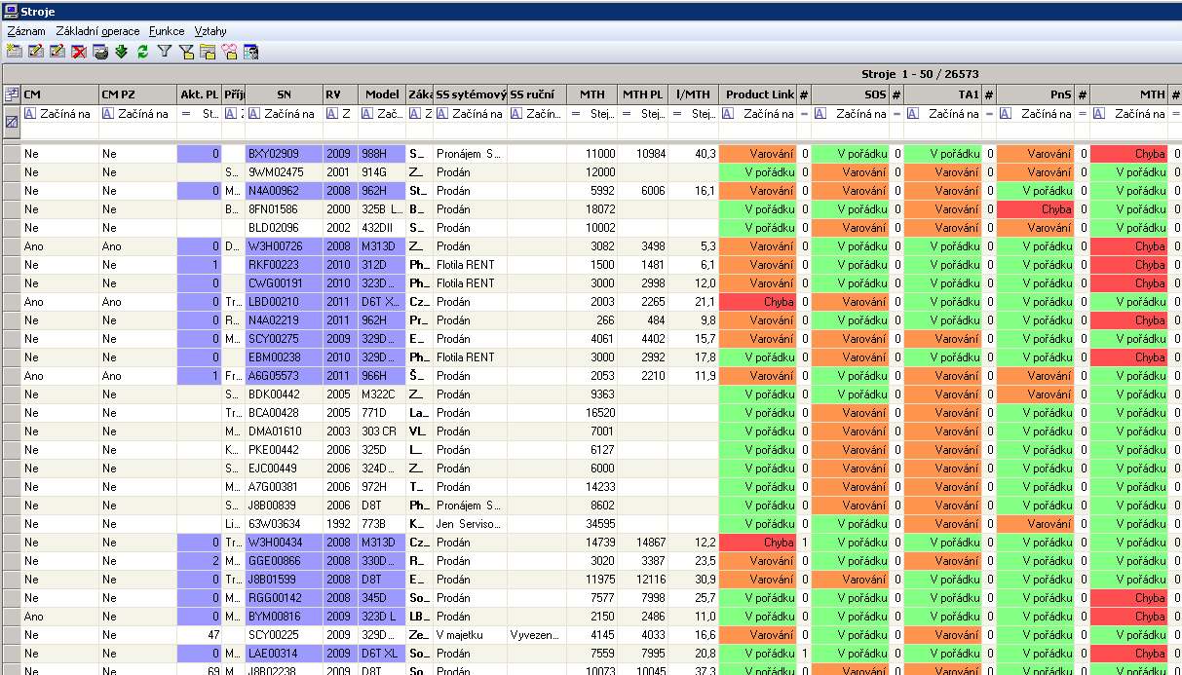The image size is (1182, 675).
Task: Click the grid layout icon left of CM header
Action: (11, 94)
